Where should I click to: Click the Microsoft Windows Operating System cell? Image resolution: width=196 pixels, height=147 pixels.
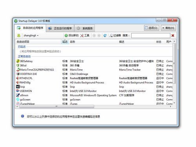[93, 95]
